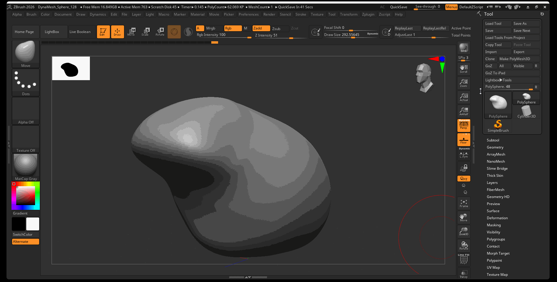
Task: Click the AAHalf zoom icon
Action: [x=464, y=111]
